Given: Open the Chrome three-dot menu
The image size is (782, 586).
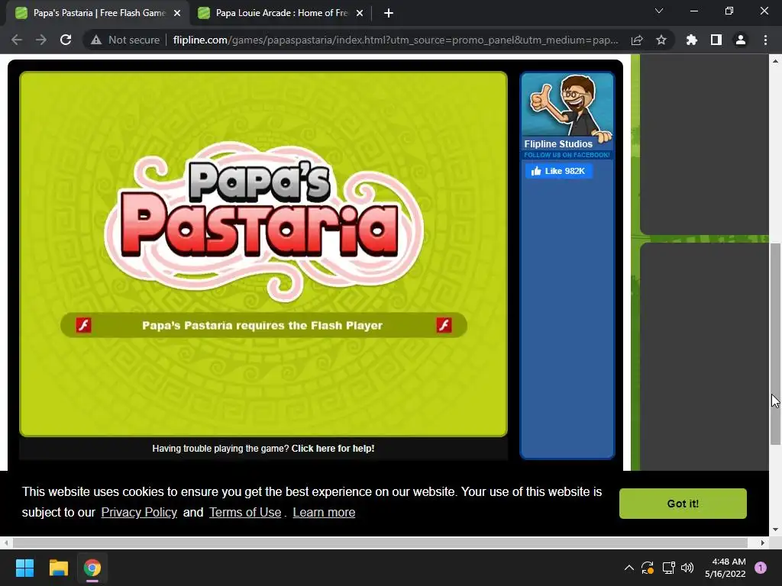Looking at the screenshot, I should (x=765, y=40).
